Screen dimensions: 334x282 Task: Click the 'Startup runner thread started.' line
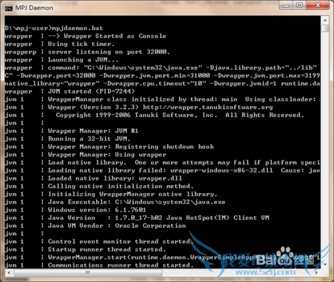(x=107, y=249)
